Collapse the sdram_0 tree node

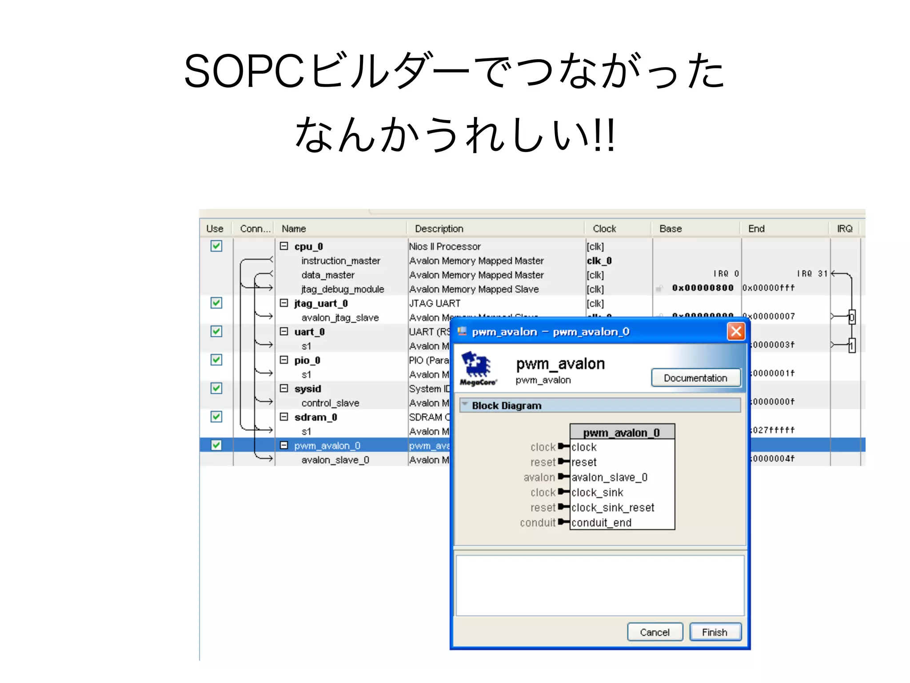284,417
